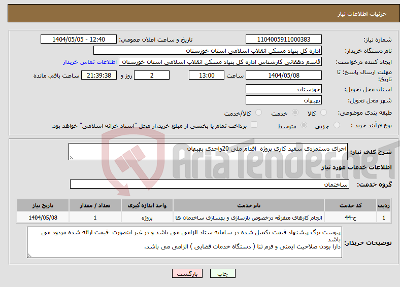Click the buyer organization name field
The width and height of the screenshot is (400, 287).
click(x=208, y=51)
